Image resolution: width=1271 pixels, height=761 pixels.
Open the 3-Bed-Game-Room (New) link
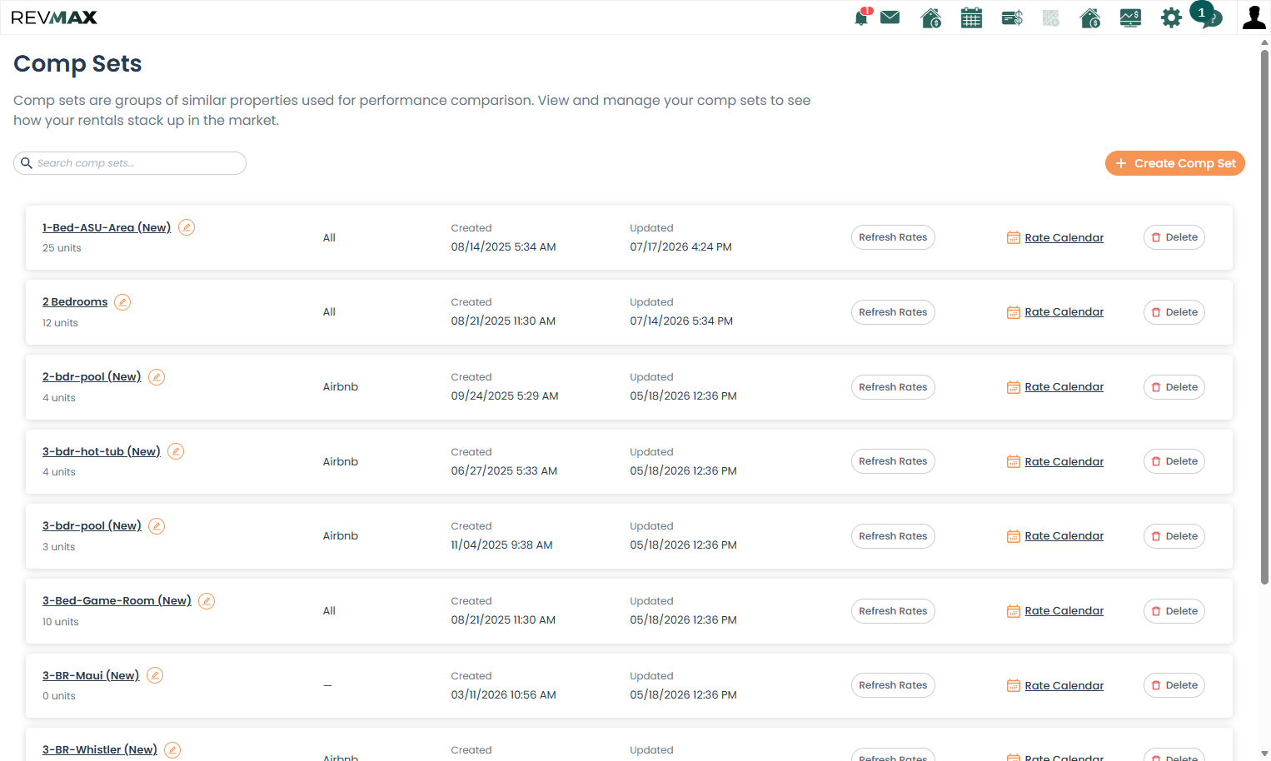tap(117, 600)
